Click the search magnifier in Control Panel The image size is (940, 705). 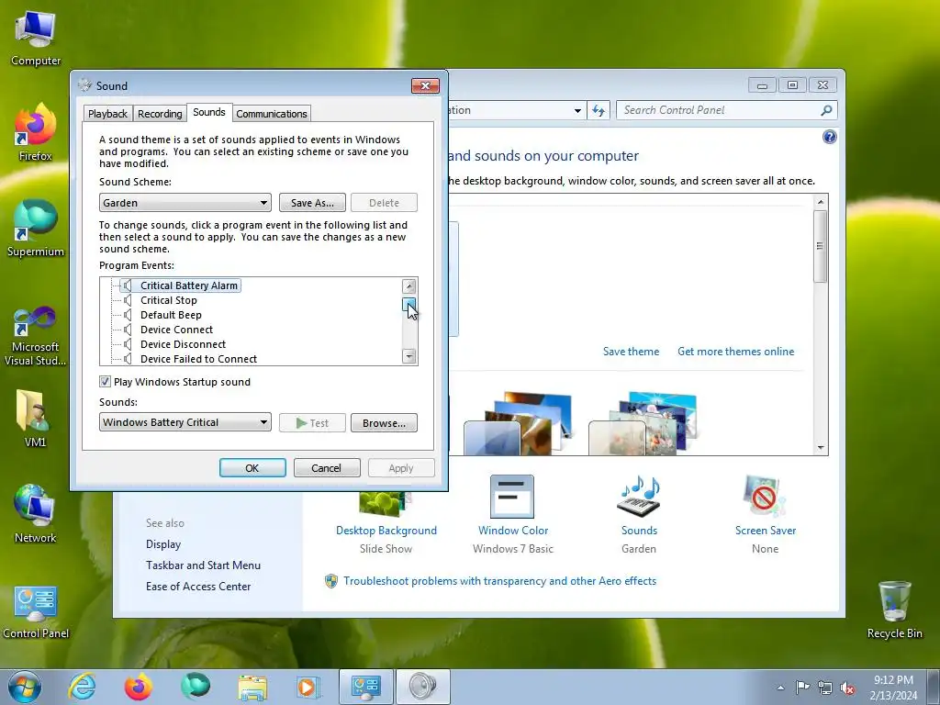coord(826,110)
